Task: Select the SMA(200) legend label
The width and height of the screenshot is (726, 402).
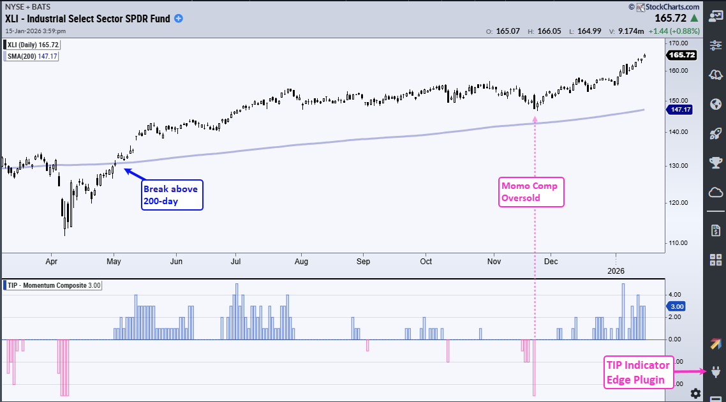Action: tap(31, 57)
